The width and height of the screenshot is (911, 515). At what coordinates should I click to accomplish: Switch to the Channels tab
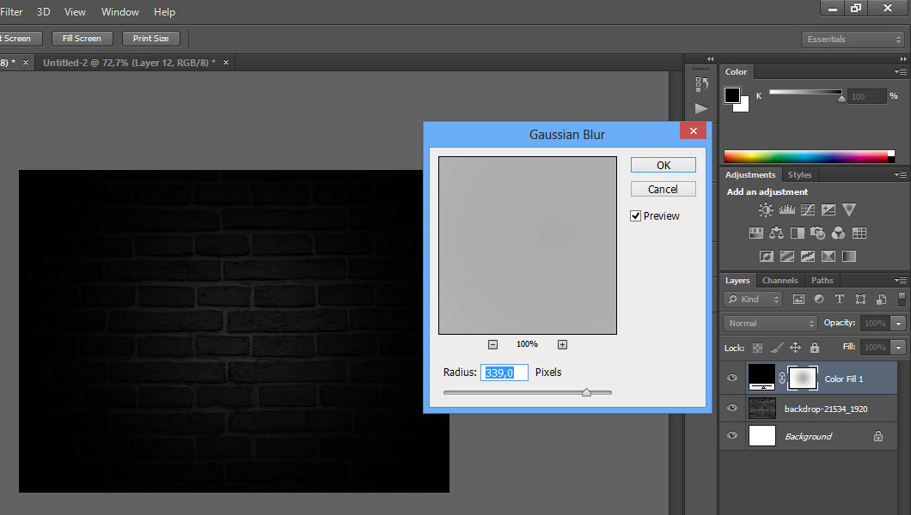(780, 281)
